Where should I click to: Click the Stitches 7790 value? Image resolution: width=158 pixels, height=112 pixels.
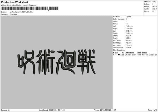pyautogui.click(x=154, y=2)
